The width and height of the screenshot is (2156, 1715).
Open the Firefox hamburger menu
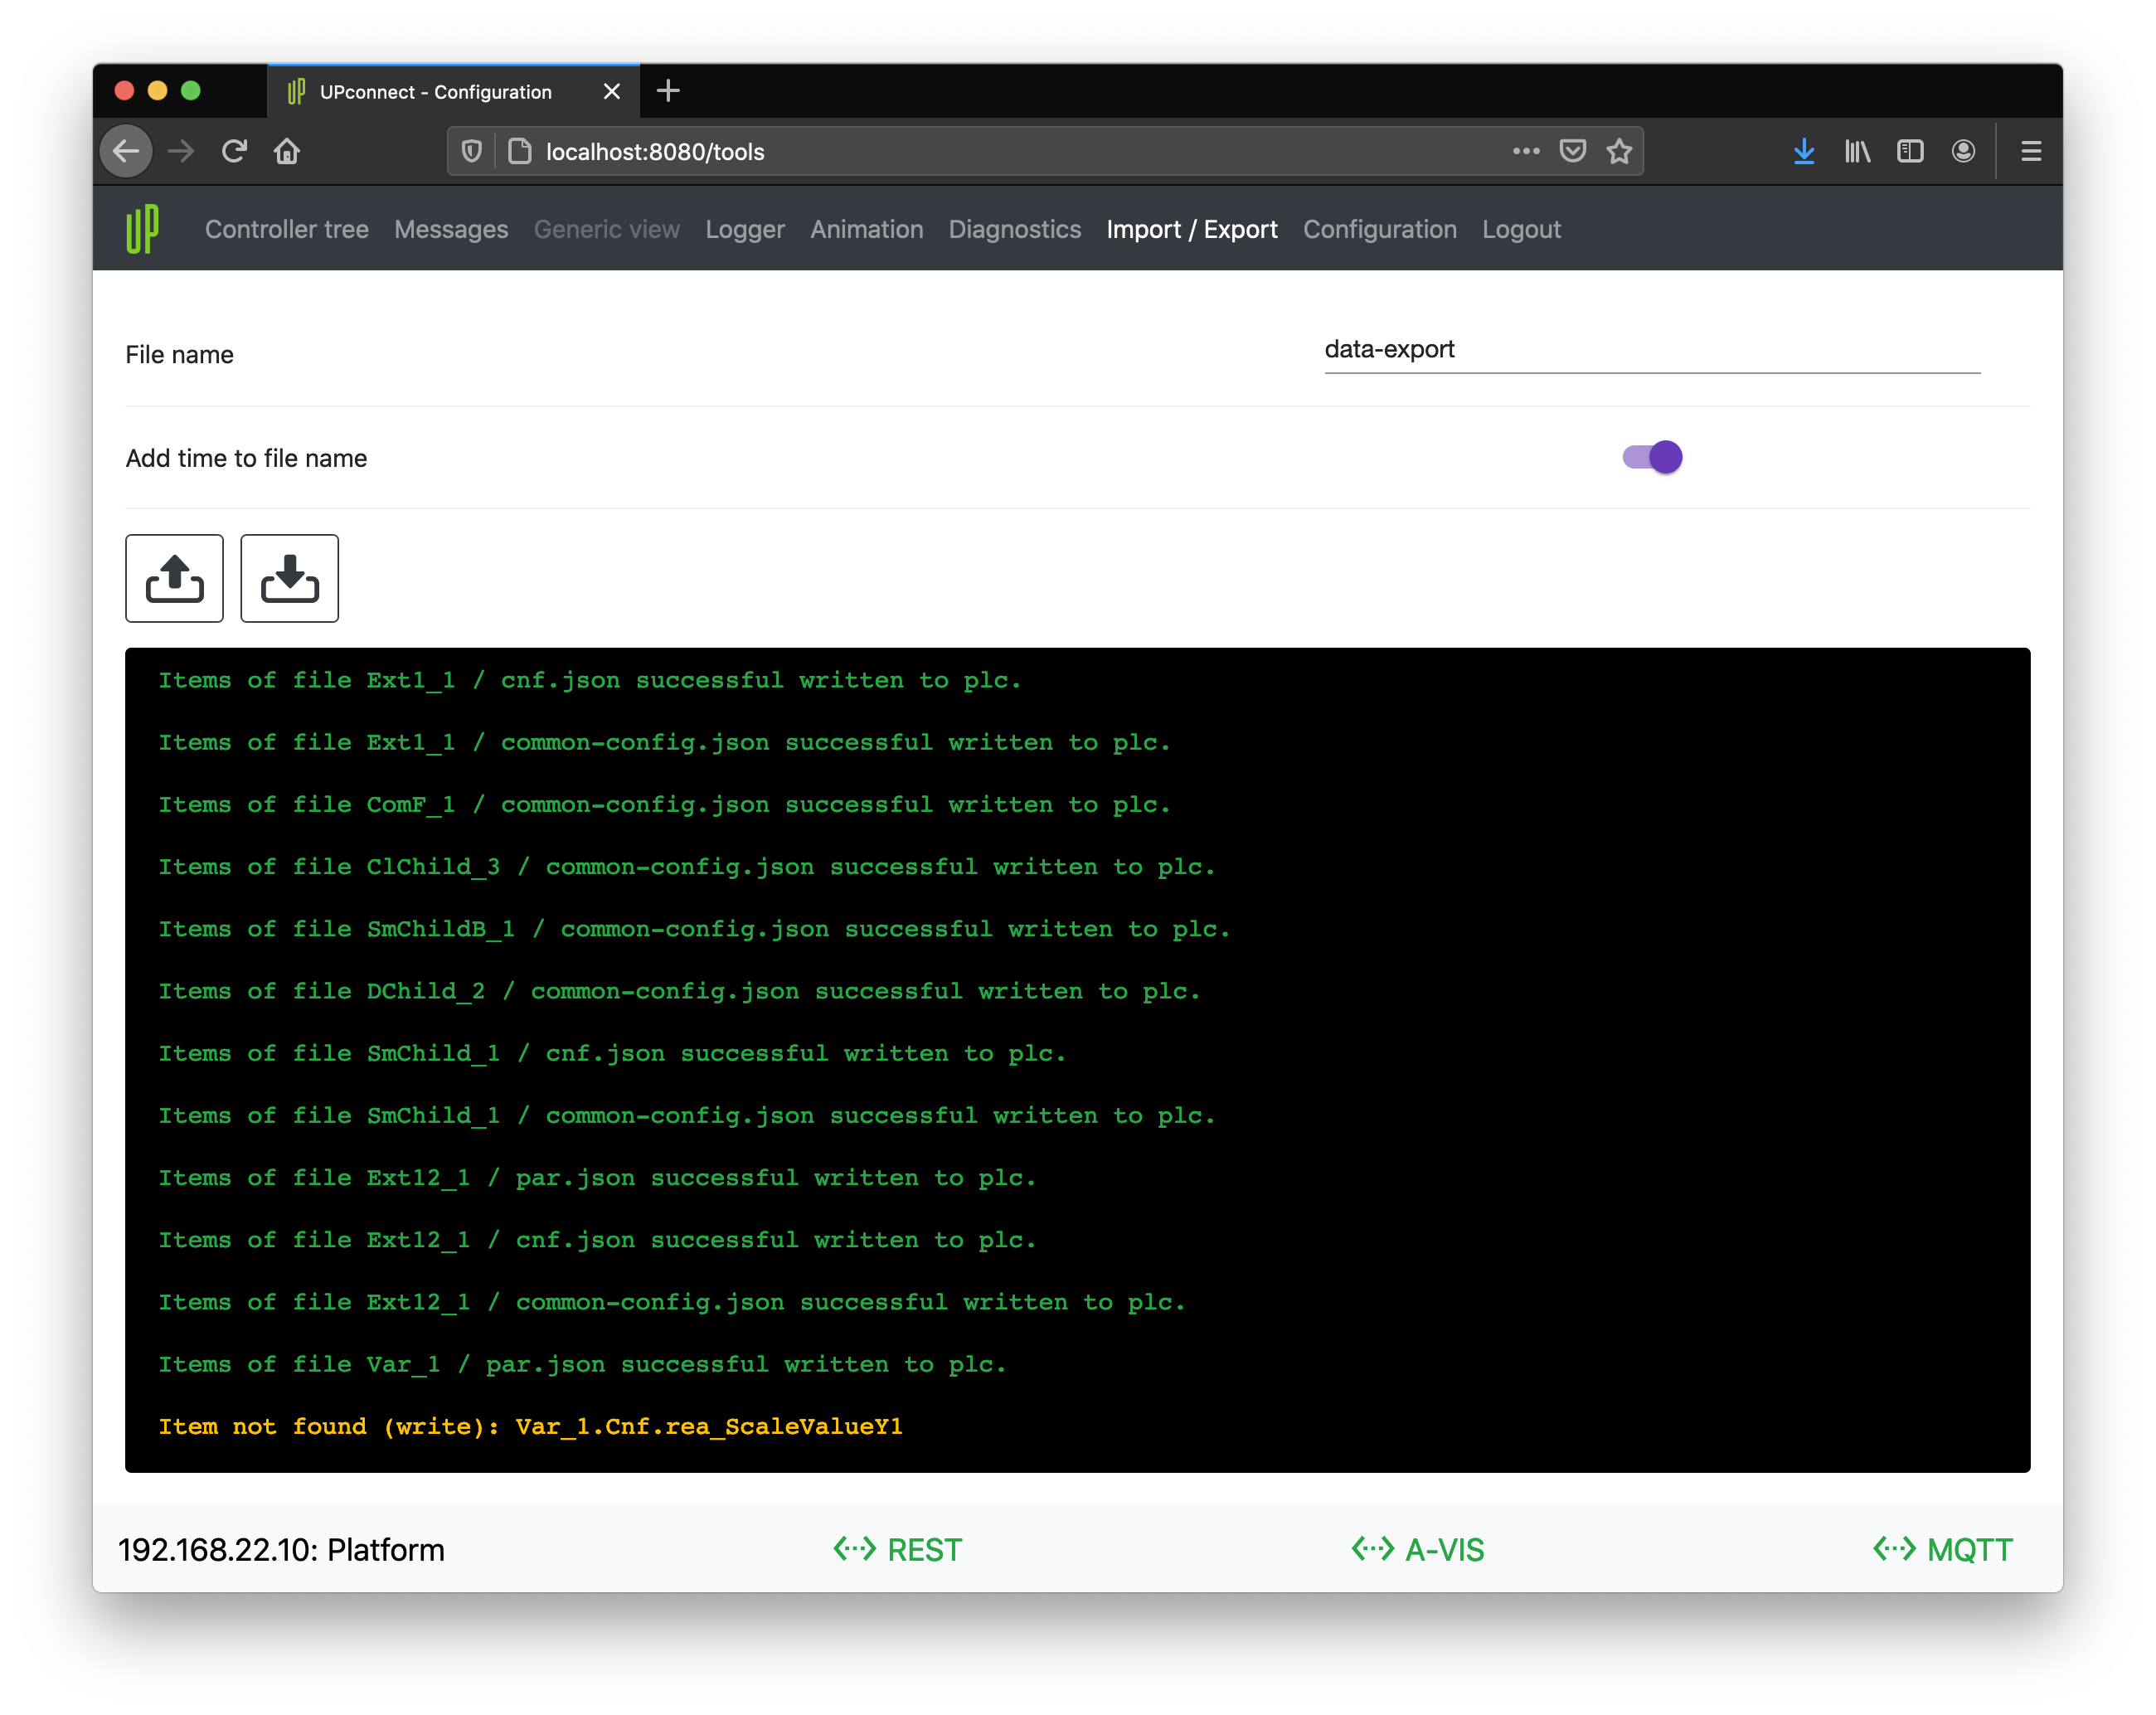(x=2030, y=151)
